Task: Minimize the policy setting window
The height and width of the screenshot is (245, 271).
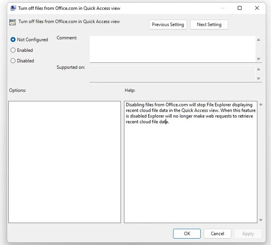Action: (x=222, y=8)
